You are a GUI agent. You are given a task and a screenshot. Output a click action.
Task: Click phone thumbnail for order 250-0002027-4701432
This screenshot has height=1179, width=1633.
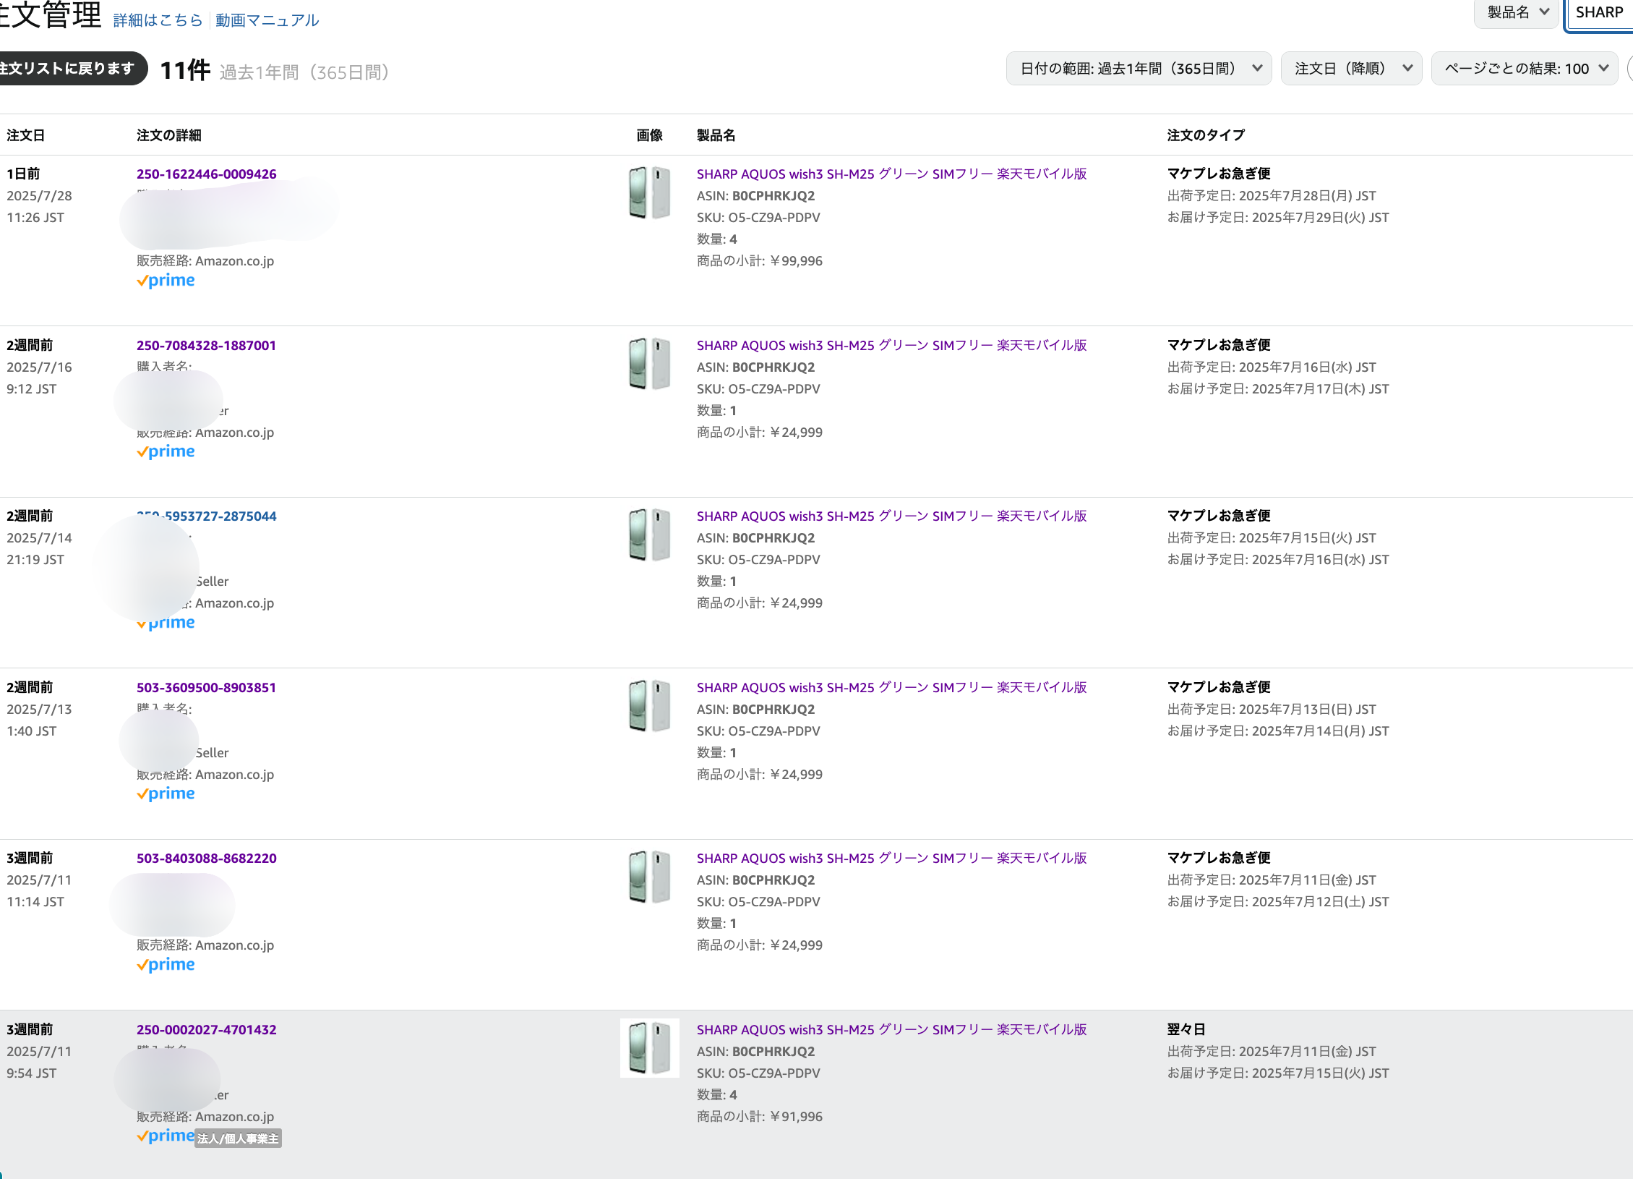pos(649,1048)
